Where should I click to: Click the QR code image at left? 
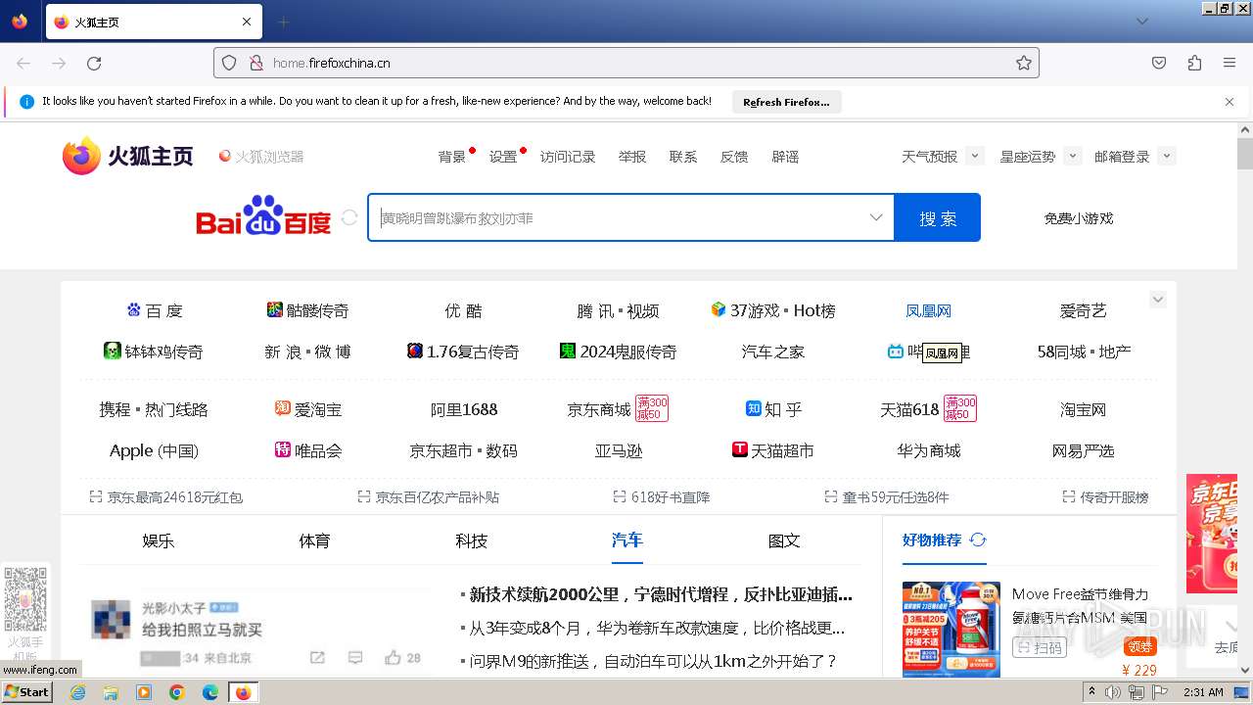(x=25, y=599)
